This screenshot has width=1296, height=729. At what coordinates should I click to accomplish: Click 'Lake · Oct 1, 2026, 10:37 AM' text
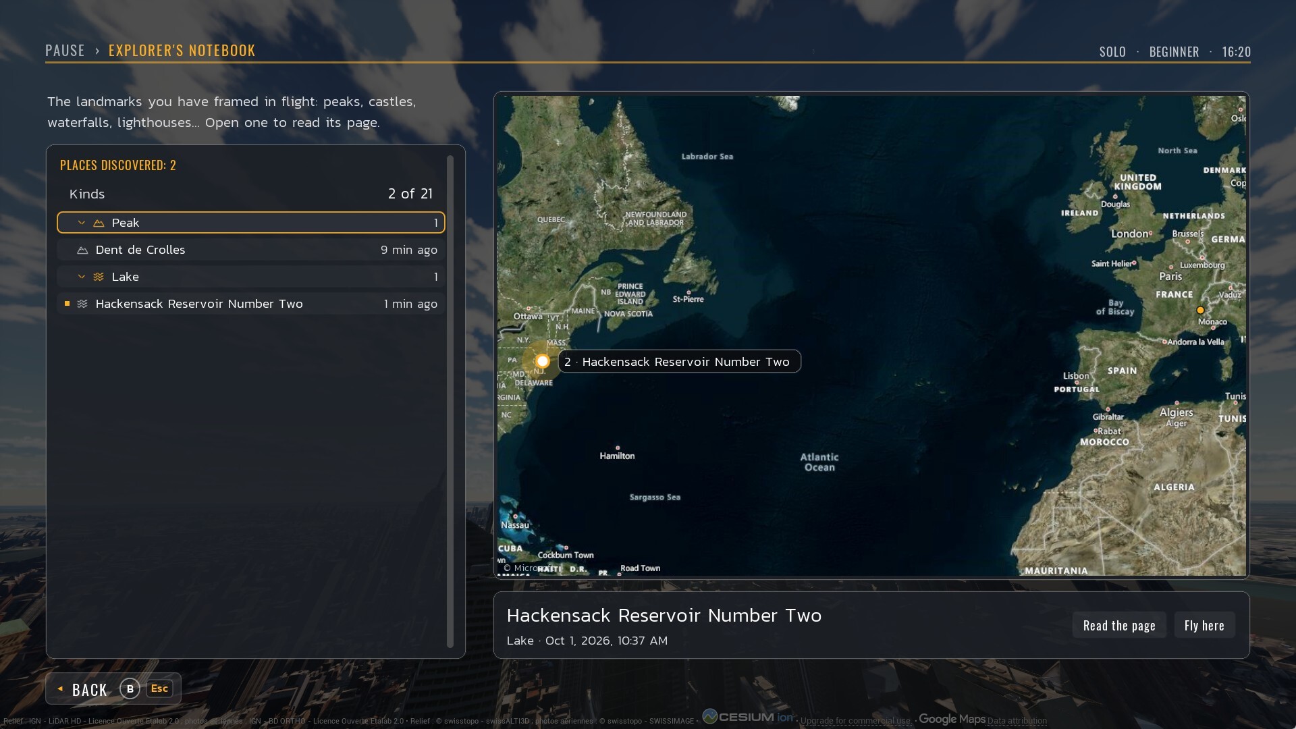click(x=587, y=641)
